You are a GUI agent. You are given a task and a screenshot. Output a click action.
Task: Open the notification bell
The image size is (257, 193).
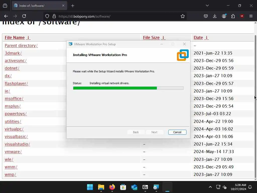click(250, 187)
